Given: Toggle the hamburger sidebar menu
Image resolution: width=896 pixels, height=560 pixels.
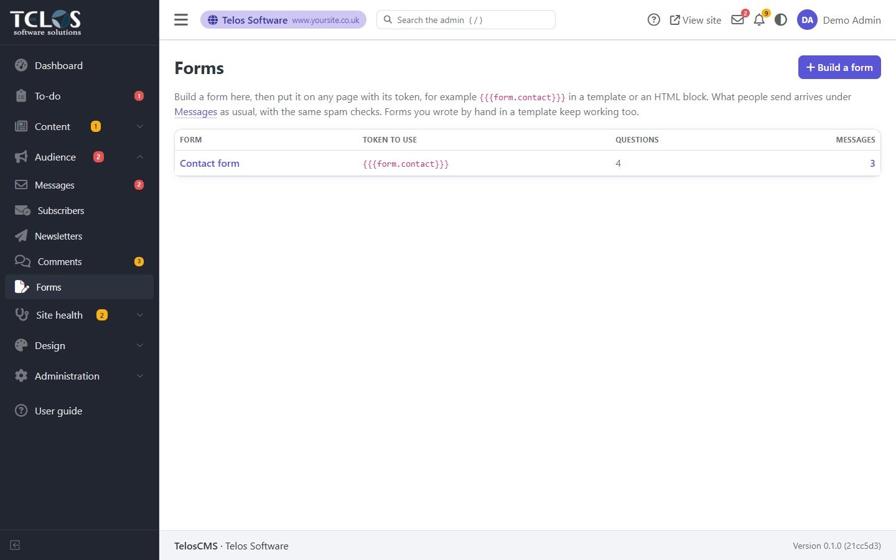Looking at the screenshot, I should [181, 20].
